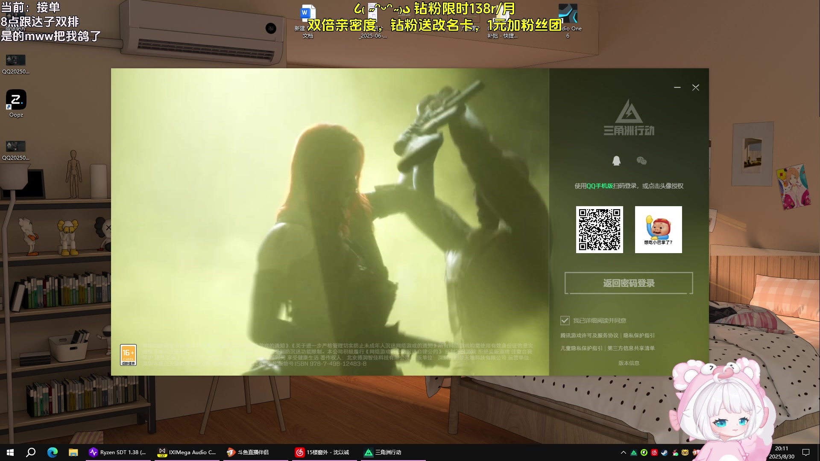Toggle the 我已详细阅读并同意 checkbox
This screenshot has width=820, height=461.
click(x=565, y=321)
